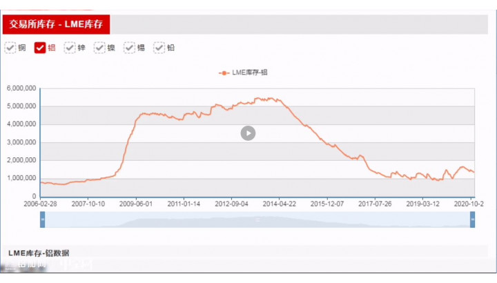497x283 pixels.
Task: Click the 1,000,000 y-axis value
Action: pyautogui.click(x=21, y=178)
